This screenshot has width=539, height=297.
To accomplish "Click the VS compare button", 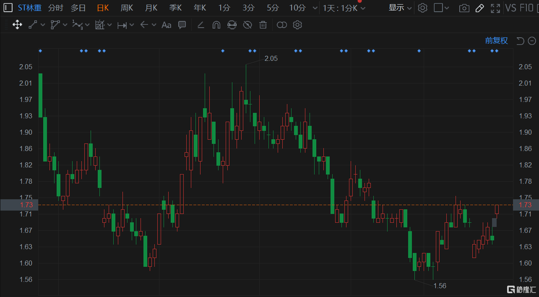I will click(511, 8).
